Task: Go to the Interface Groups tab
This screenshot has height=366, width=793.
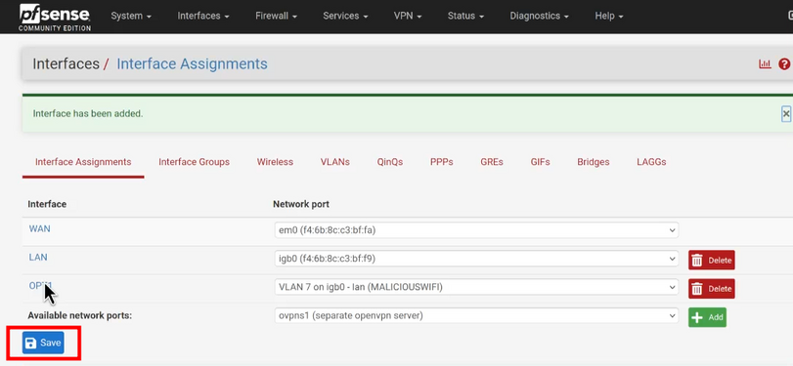Action: pos(195,162)
